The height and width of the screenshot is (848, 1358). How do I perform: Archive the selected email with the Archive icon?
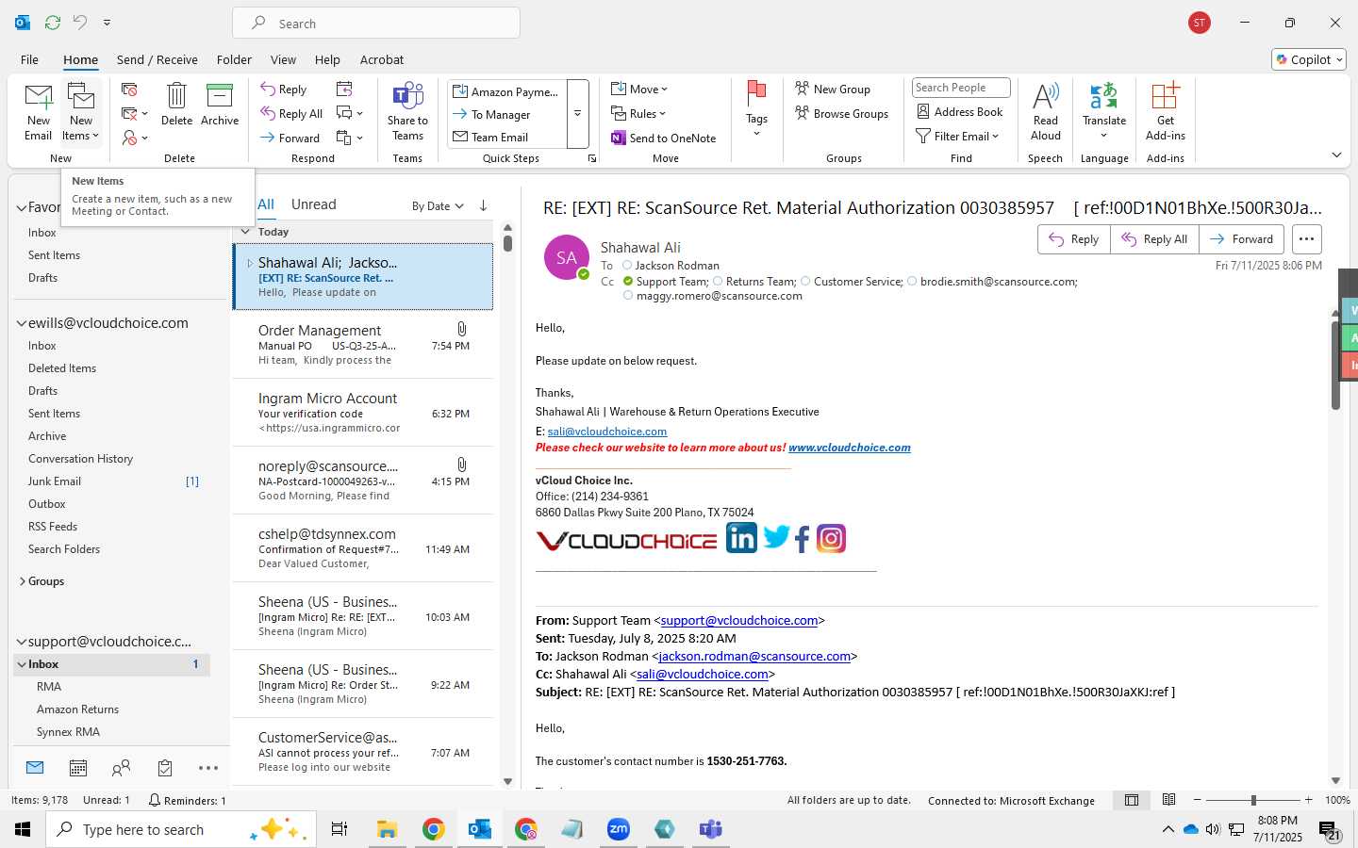220,105
